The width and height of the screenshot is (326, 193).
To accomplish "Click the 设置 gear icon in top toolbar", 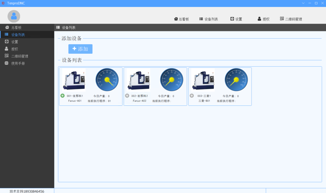I will (232, 19).
